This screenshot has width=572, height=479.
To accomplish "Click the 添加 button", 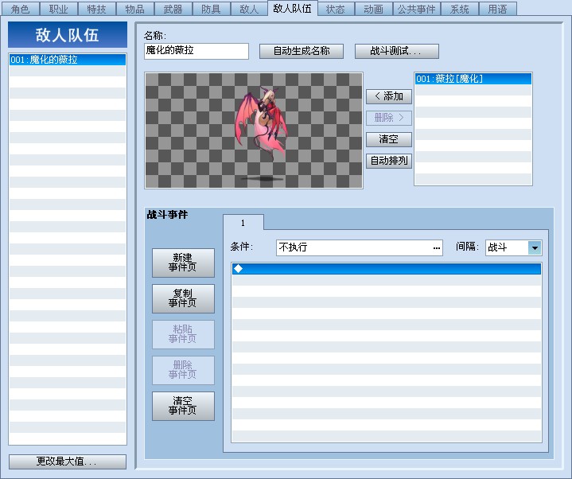I will [x=389, y=96].
